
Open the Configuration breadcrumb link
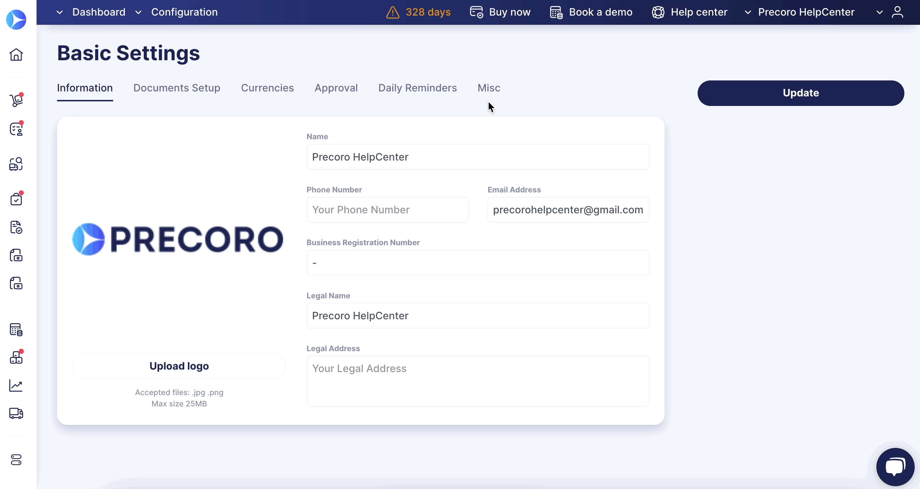coord(184,12)
